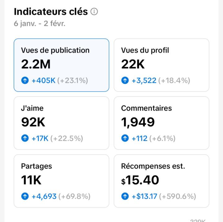Click up-arrow icon in Vues de publication card
The width and height of the screenshot is (223, 222).
coord(25,81)
